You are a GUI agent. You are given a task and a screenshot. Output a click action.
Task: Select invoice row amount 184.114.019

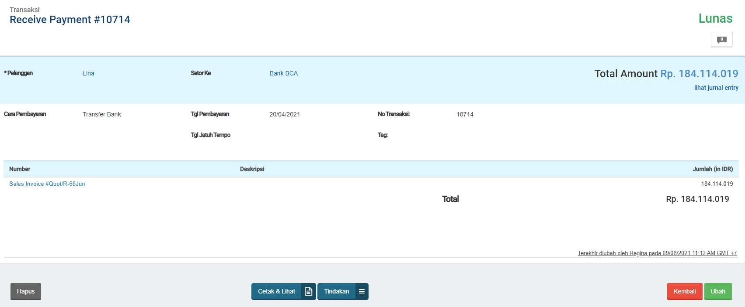[x=717, y=184]
